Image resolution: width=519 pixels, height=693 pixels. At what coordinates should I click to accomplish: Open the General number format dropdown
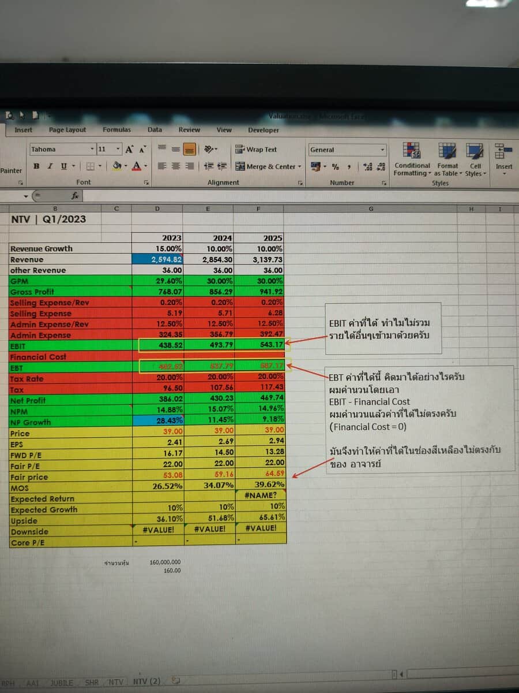tap(382, 150)
